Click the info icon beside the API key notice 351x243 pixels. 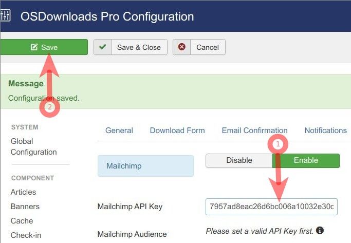coord(320,231)
